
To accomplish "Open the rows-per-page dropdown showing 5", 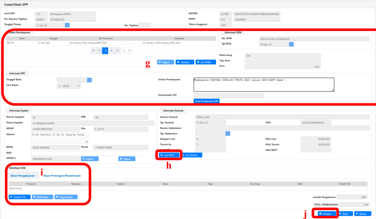I will [x=127, y=50].
